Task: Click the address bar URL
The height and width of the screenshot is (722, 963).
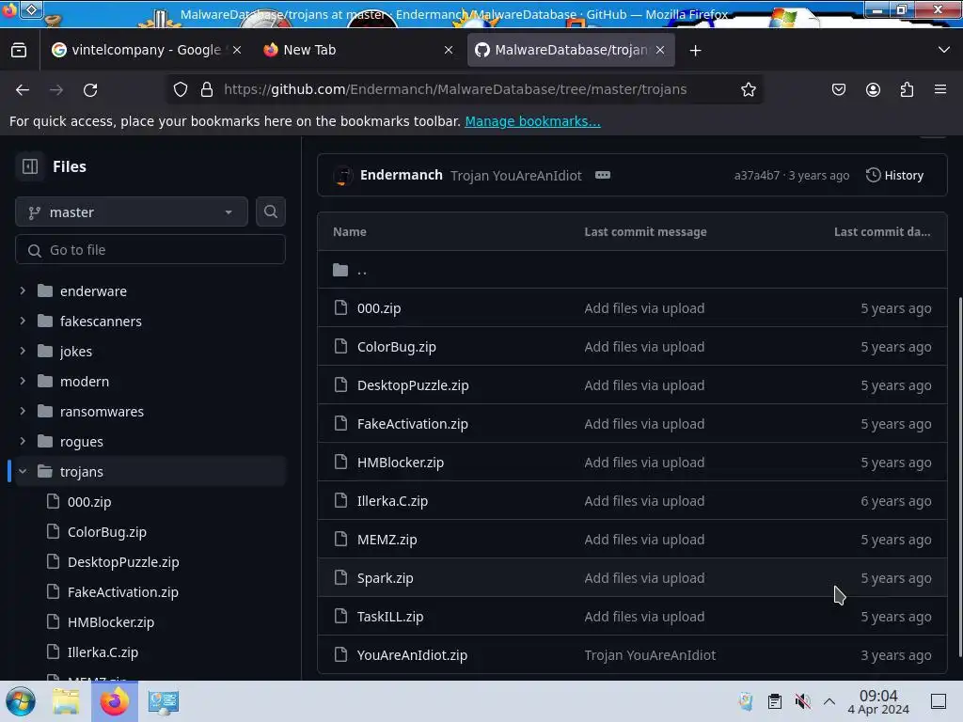Action: coord(455,89)
